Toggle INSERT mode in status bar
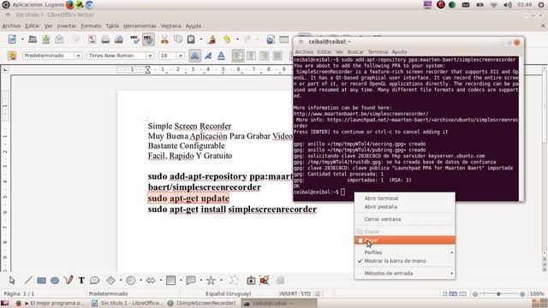 click(289, 293)
